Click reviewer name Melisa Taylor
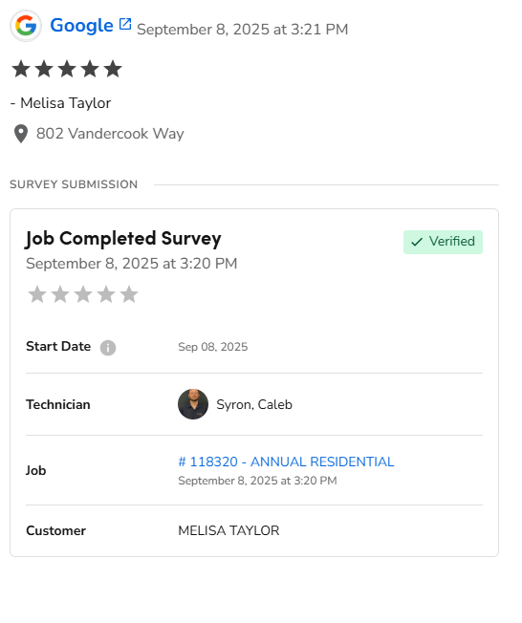522x623 pixels. (66, 103)
